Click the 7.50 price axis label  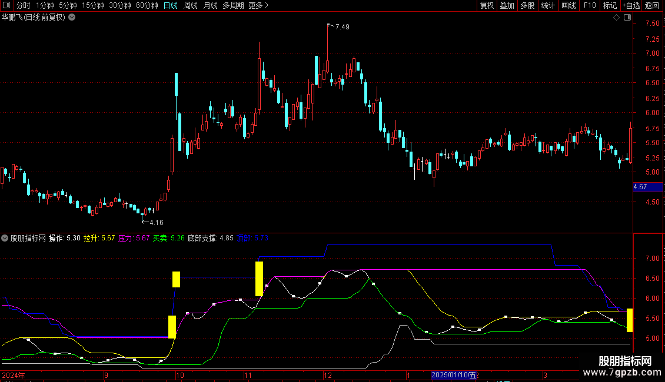coord(652,24)
